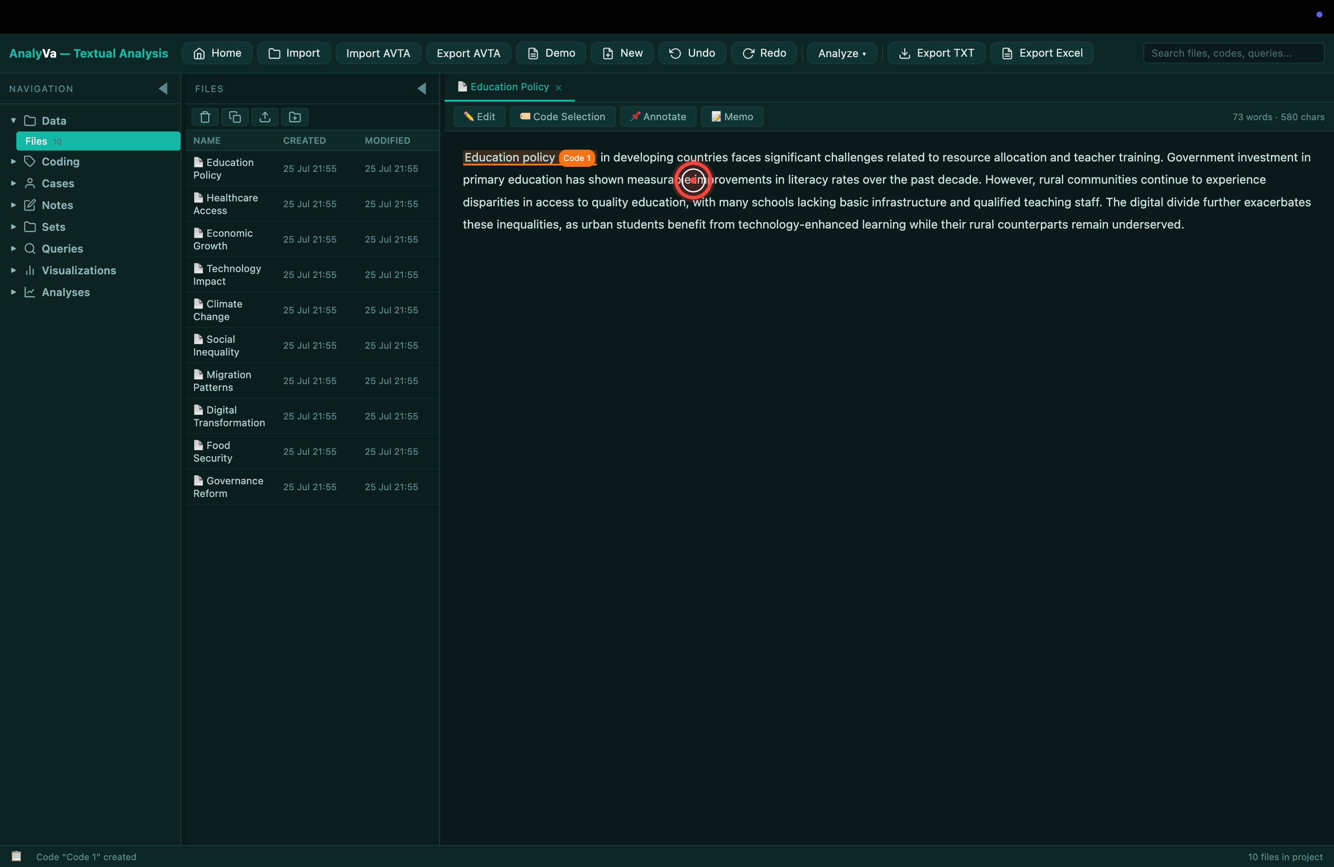Click "73 words · 580 chars" counter

click(x=1279, y=117)
